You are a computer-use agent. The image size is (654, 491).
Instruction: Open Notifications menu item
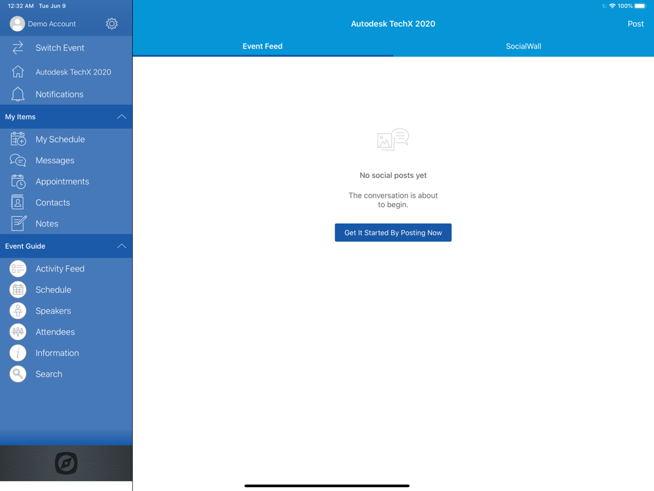pos(66,94)
